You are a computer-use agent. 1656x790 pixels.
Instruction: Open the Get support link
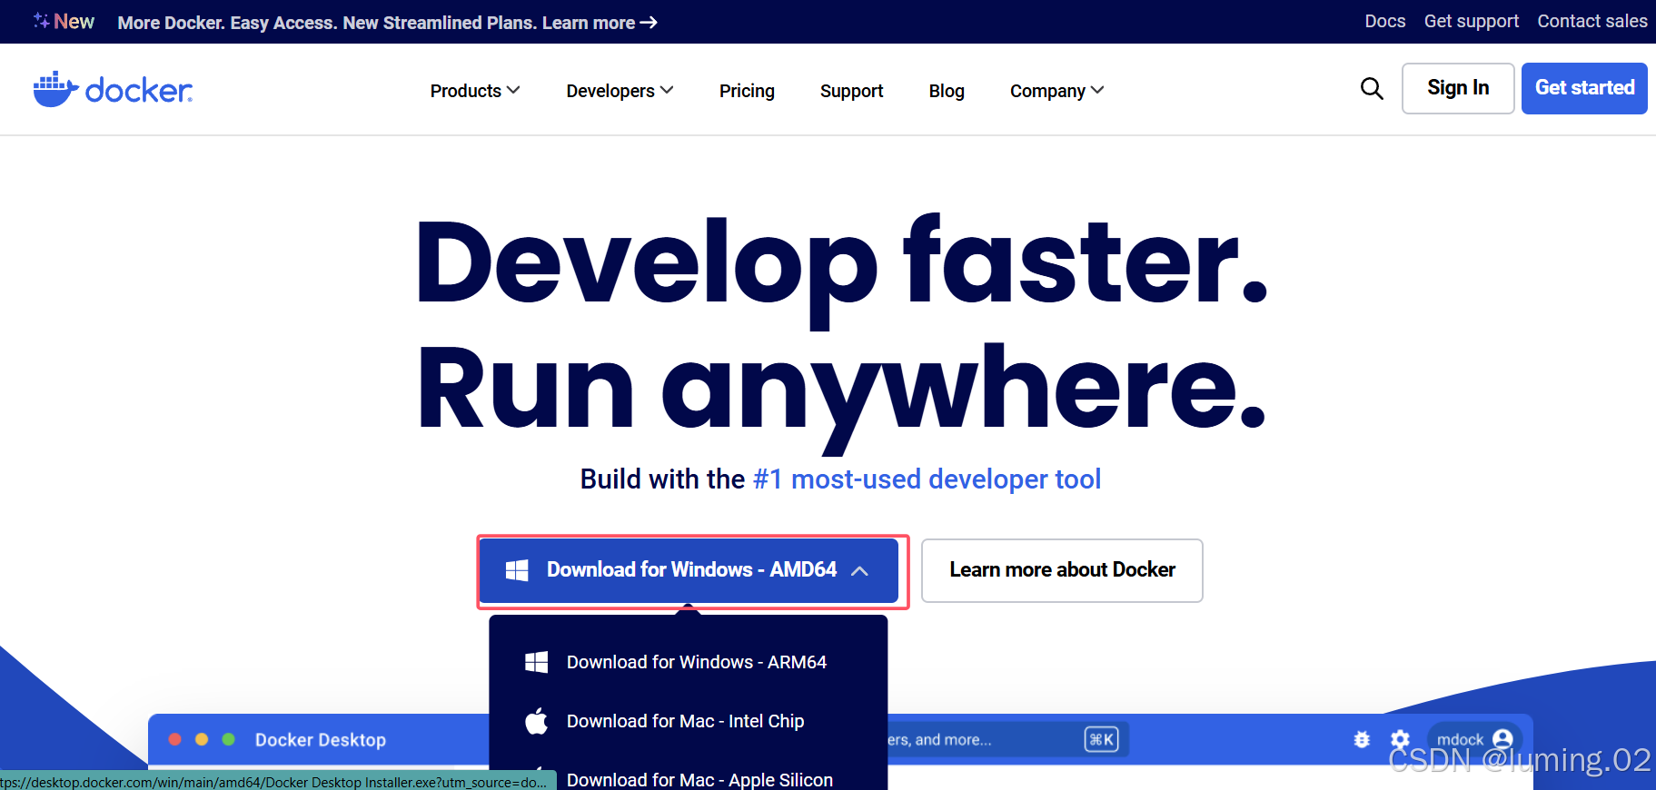point(1472,21)
